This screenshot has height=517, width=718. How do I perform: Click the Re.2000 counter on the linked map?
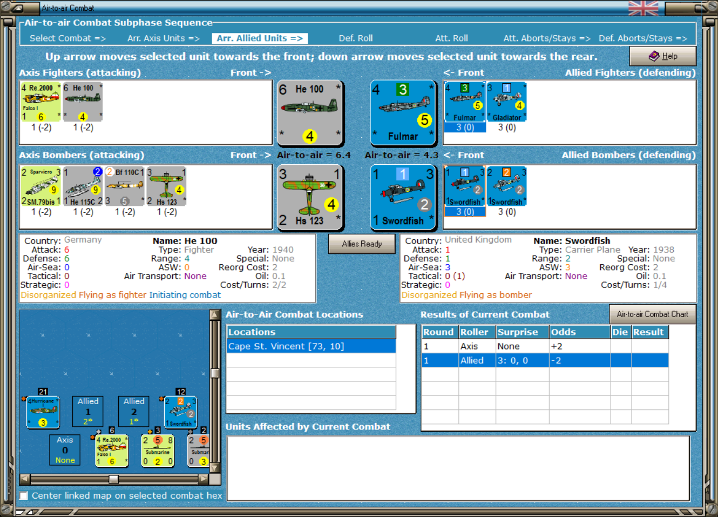pos(112,451)
